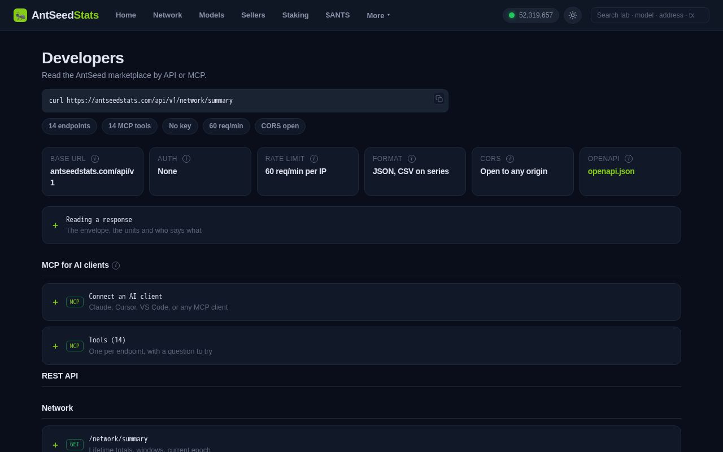Click the AntSeedStats brand name
This screenshot has height=452, width=723.
65,15
